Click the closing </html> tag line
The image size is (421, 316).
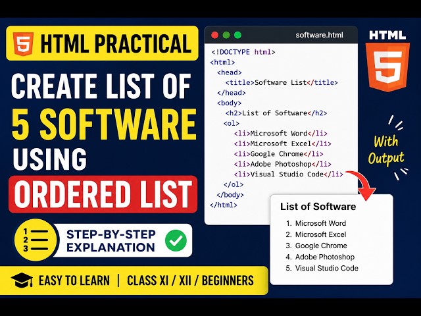coord(224,205)
